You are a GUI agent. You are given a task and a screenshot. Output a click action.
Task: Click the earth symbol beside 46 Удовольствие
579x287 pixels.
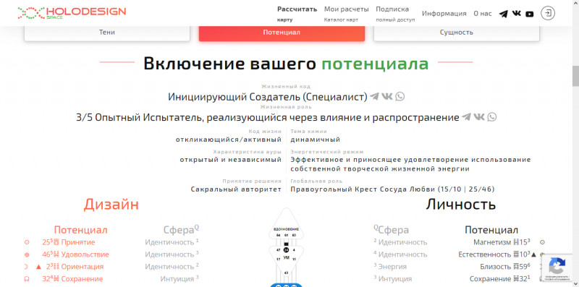click(27, 254)
